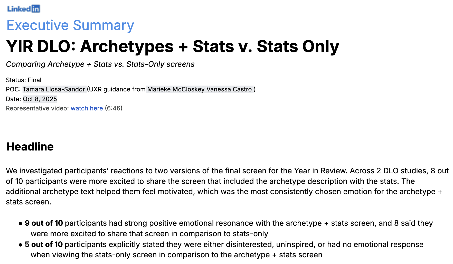
Task: Click the 'We investigated participants' paragraph
Action: point(227,186)
